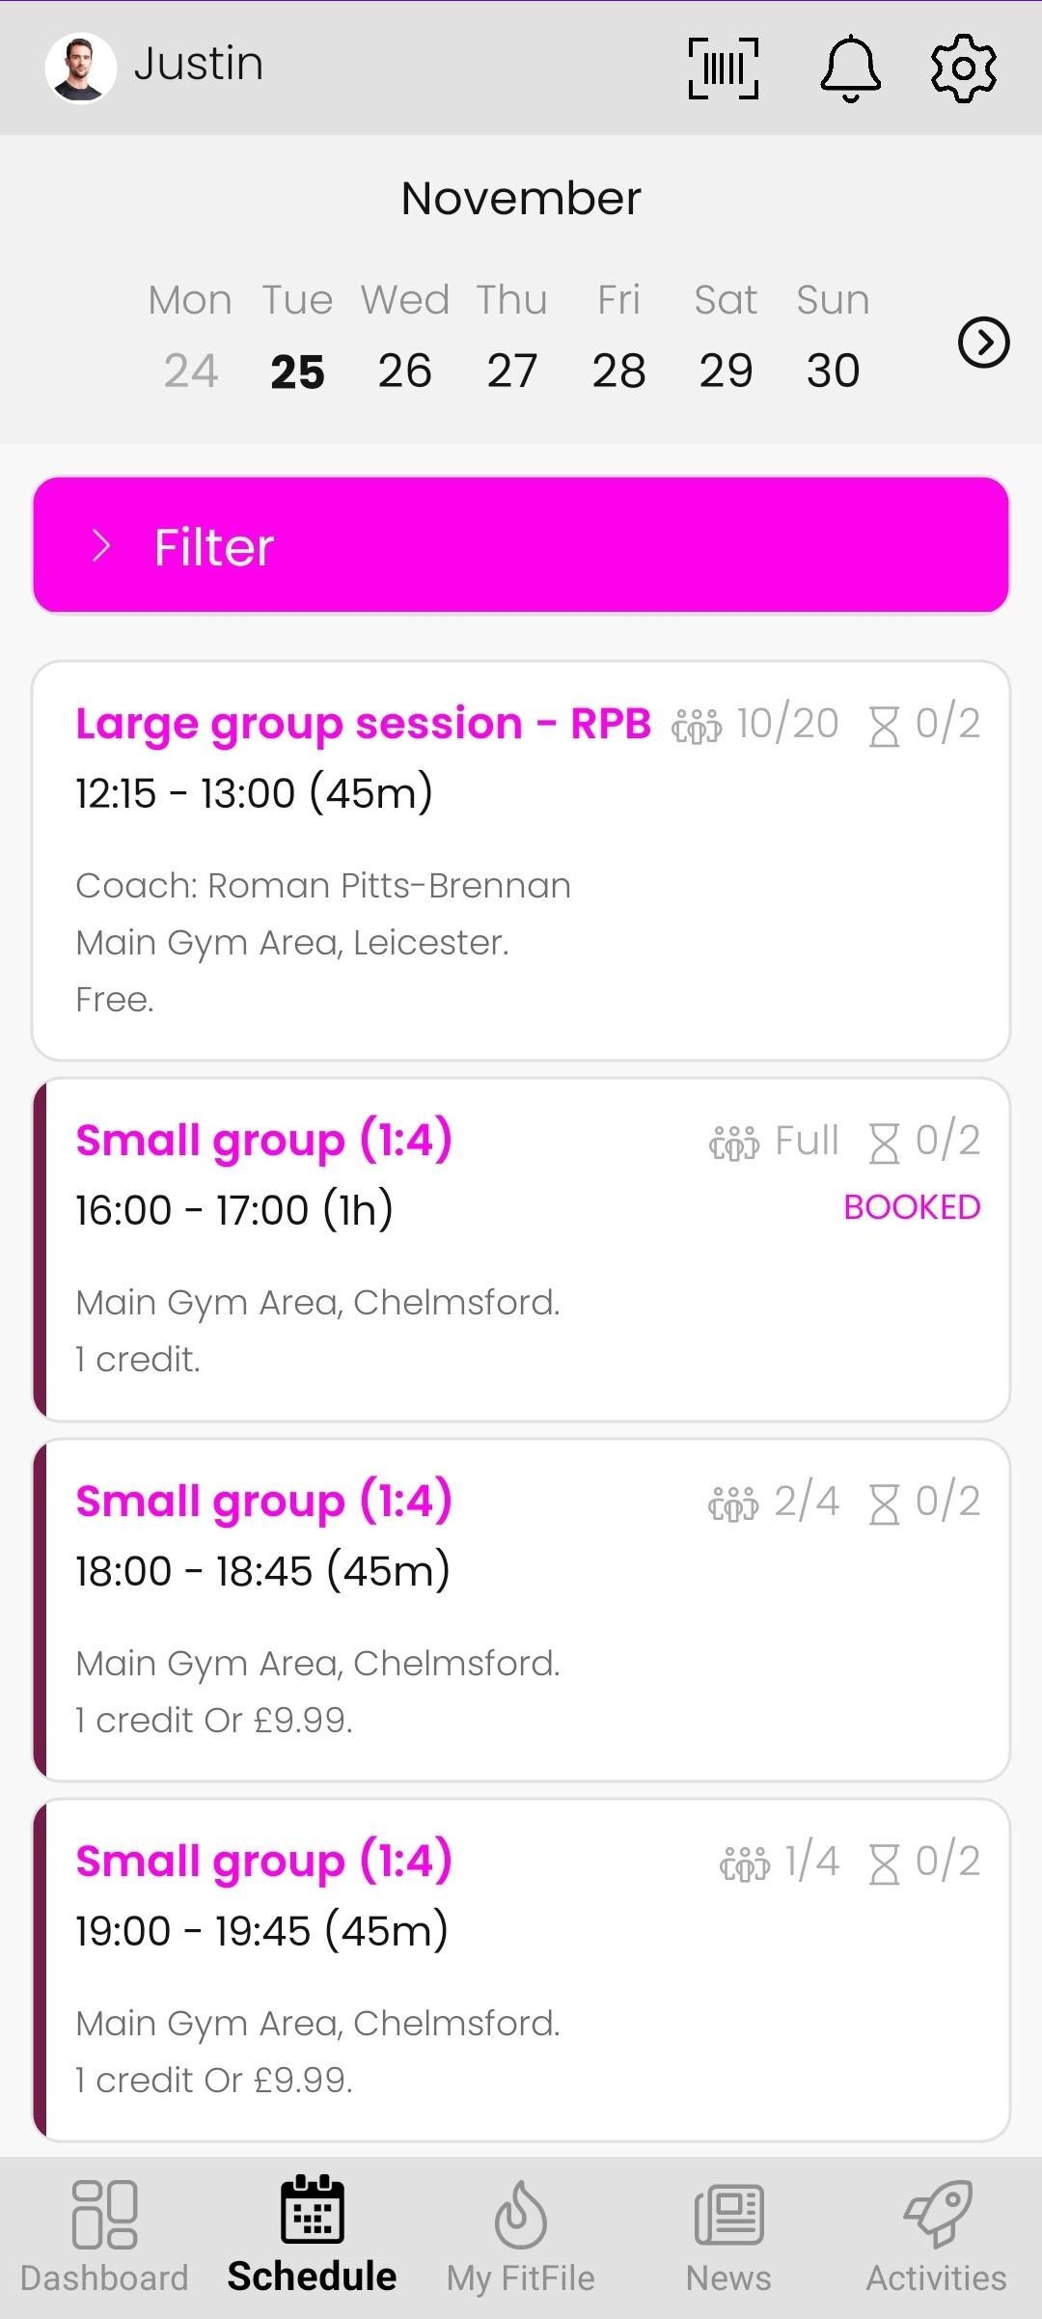1042x2319 pixels.
Task: Select Sunday 30 in calendar
Action: [x=833, y=371]
